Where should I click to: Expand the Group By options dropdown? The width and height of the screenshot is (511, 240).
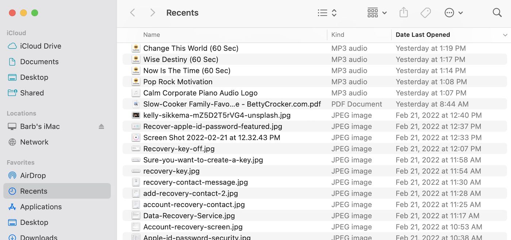click(377, 13)
